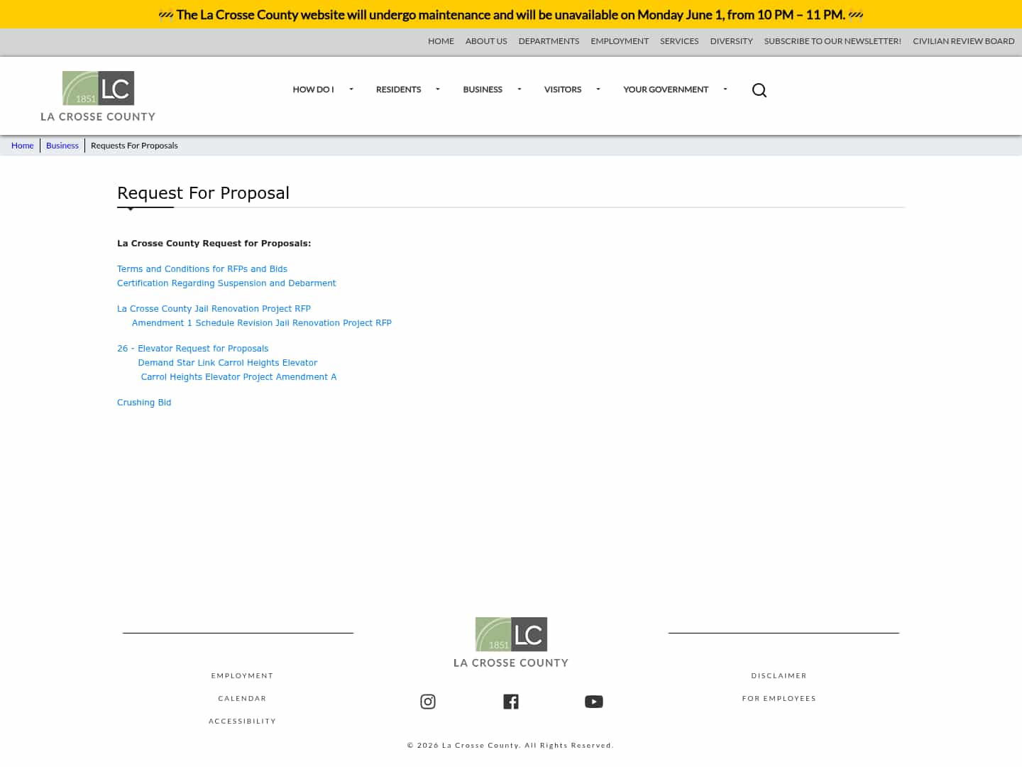Open the VISITORS menu

563,89
